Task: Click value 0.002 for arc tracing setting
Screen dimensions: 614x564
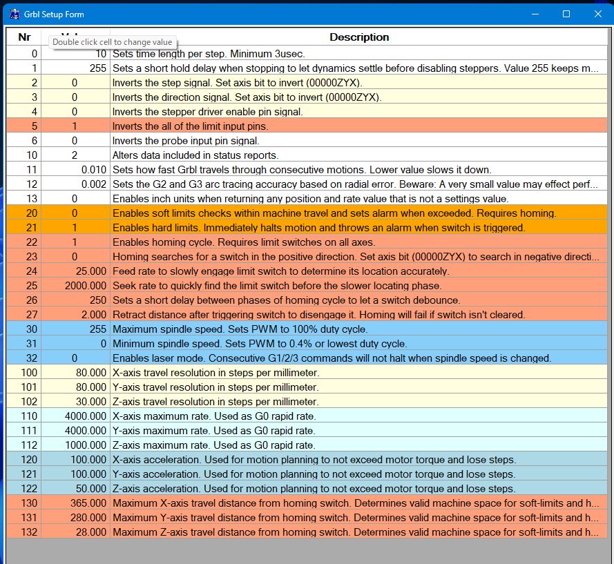Action: pyautogui.click(x=75, y=184)
